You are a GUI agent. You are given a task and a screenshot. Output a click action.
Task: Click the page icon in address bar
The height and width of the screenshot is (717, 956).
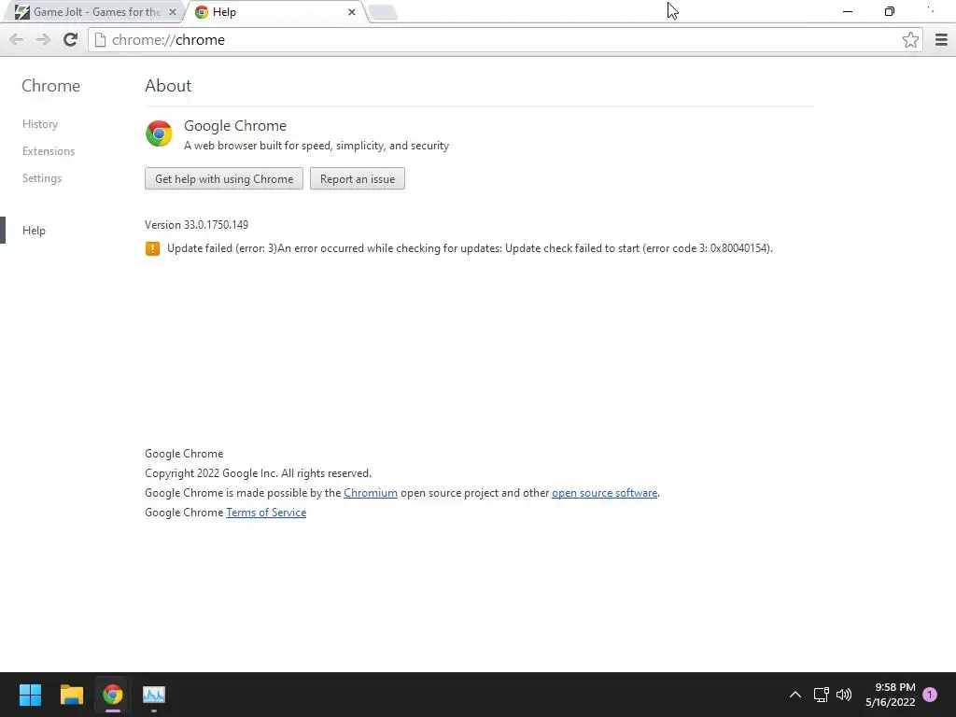100,39
